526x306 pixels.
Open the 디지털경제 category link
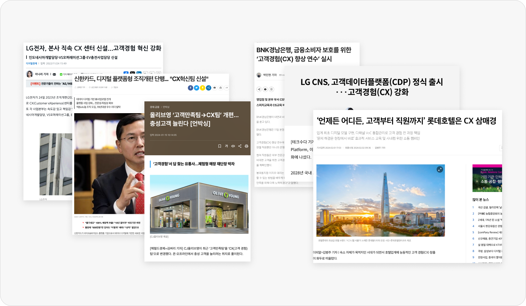(x=31, y=63)
